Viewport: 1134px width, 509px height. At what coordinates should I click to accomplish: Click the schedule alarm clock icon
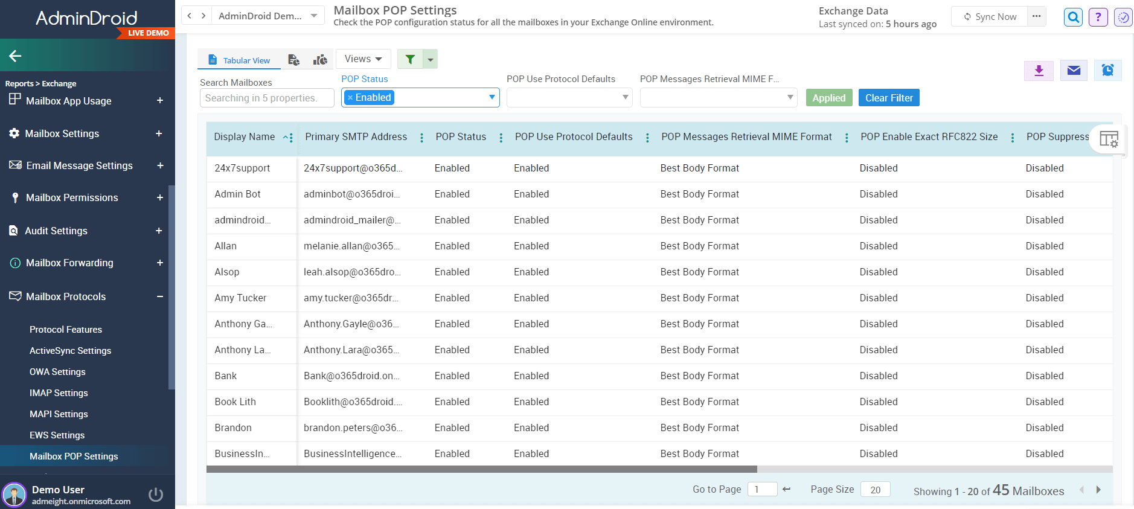pyautogui.click(x=1107, y=71)
